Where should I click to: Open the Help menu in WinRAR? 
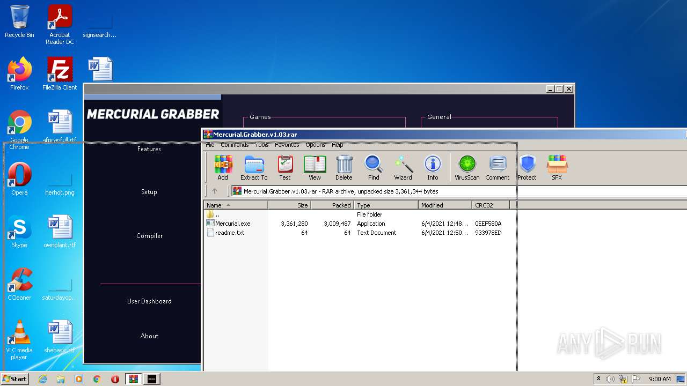[338, 145]
